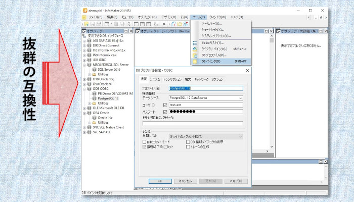Collapse the MSOLEDBSQL SQL Server tree node
The image size is (354, 202).
pyautogui.click(x=84, y=65)
